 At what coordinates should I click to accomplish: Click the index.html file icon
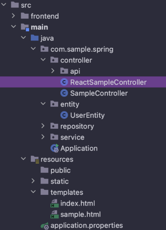click(55, 203)
